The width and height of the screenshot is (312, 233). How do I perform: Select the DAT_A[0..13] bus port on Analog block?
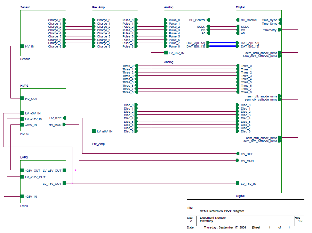(x=208, y=43)
